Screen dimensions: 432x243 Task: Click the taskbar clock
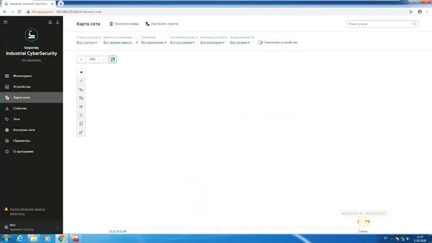click(420, 238)
